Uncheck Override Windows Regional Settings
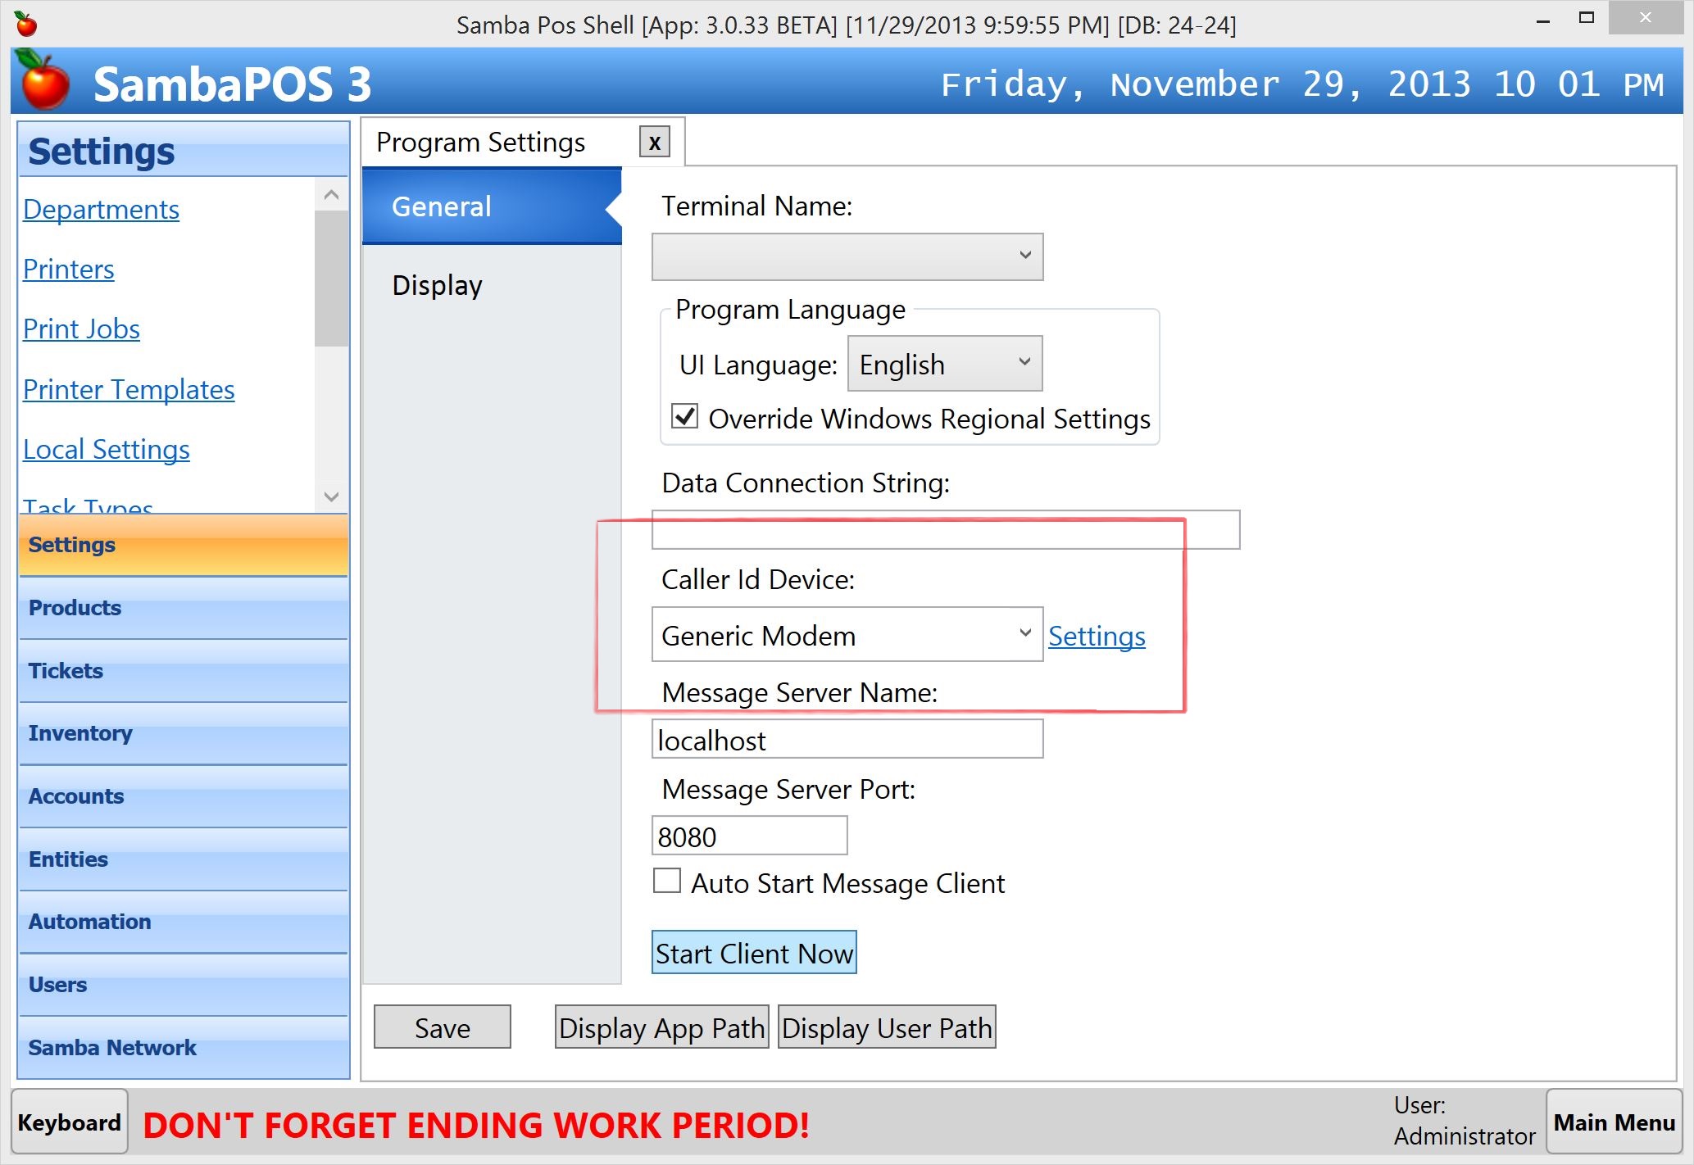This screenshot has width=1694, height=1165. pos(685,417)
